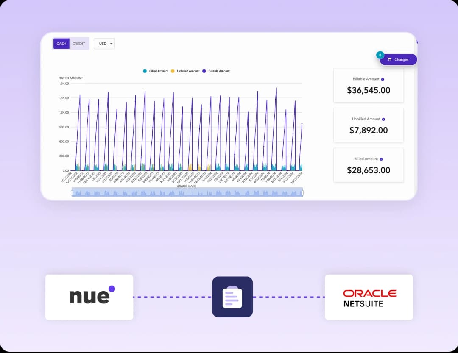Viewport: 458px width, 353px height.
Task: Adjust the usage date range selector
Action: pos(187,192)
